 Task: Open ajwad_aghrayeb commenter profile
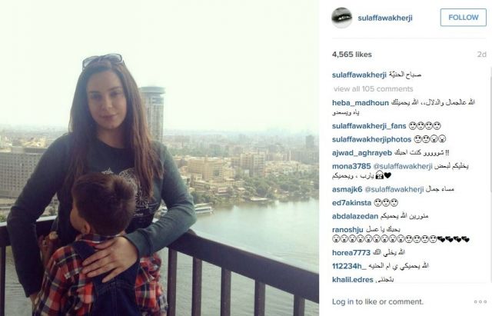click(x=362, y=153)
